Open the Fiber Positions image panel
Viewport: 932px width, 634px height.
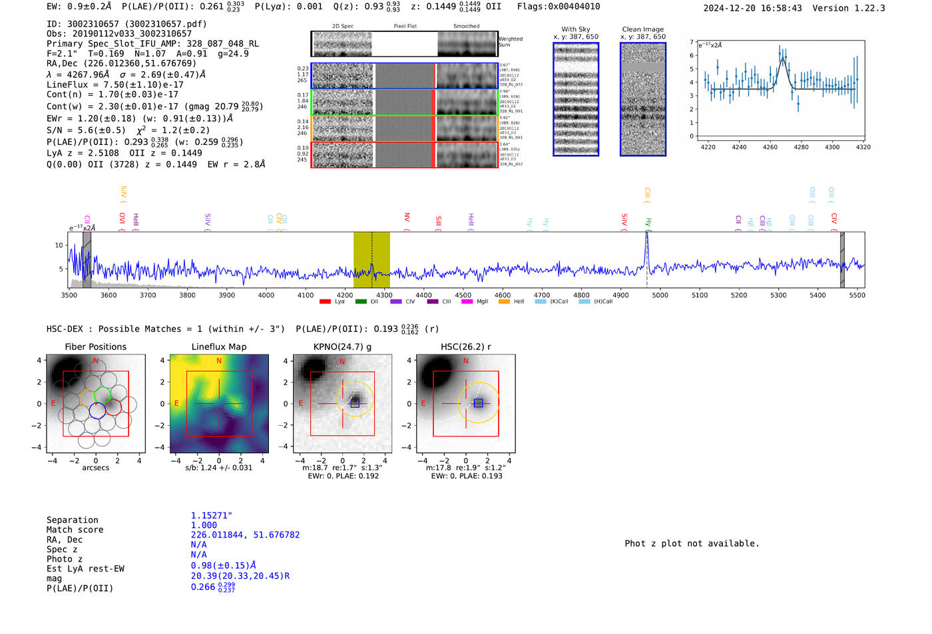[95, 403]
